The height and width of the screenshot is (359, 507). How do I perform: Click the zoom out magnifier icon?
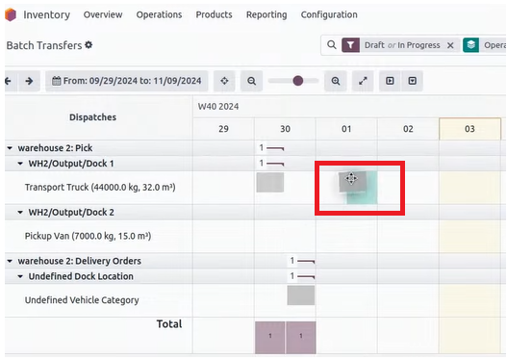pos(251,81)
